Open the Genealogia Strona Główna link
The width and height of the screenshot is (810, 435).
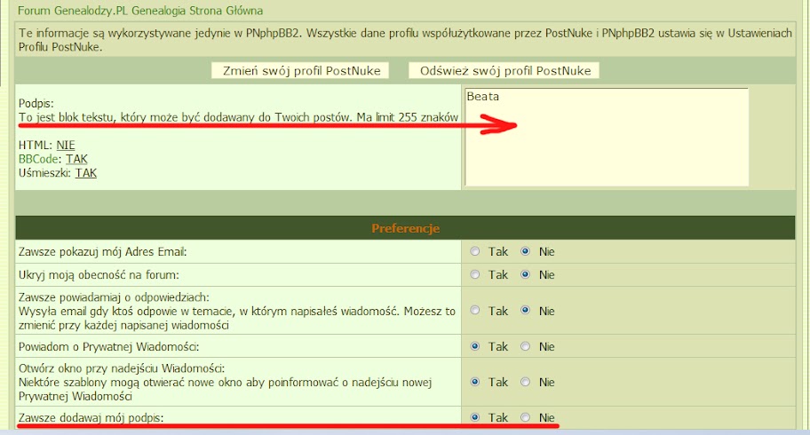197,11
